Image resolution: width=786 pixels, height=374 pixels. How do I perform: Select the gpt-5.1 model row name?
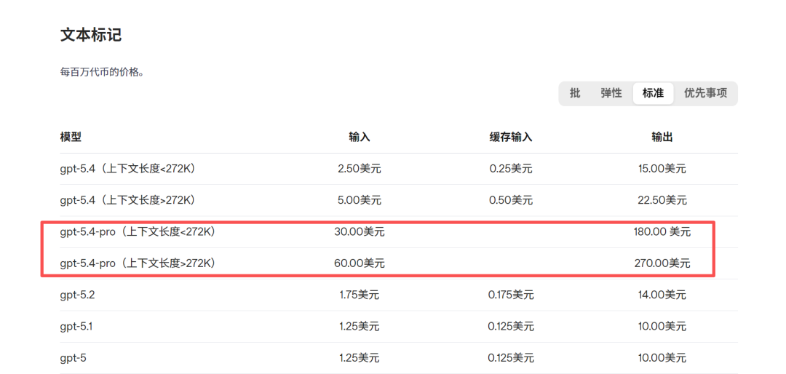pos(76,327)
